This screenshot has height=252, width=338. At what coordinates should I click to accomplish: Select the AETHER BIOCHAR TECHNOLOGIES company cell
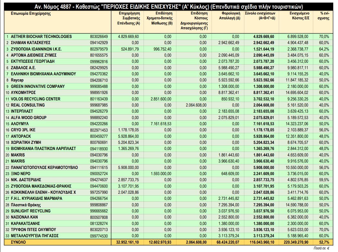(x=41, y=36)
